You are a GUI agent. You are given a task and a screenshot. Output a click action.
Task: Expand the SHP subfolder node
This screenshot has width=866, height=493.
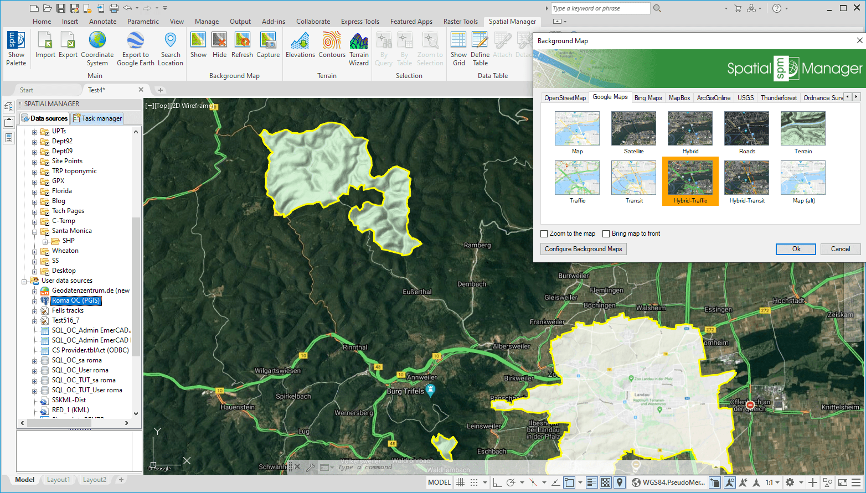click(x=45, y=241)
